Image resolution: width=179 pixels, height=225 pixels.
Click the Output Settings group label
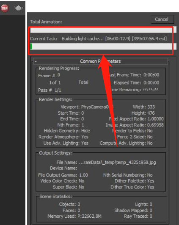point(55,153)
